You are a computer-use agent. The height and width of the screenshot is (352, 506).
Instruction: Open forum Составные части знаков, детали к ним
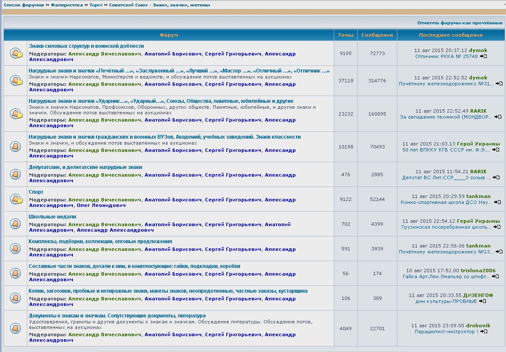(134, 266)
